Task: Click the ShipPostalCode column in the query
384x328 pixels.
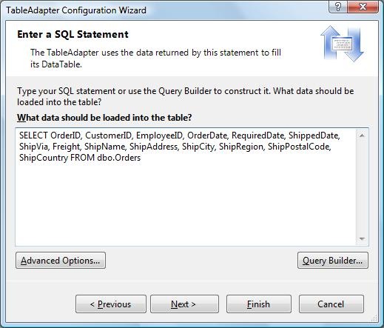Action: pyautogui.click(x=299, y=147)
